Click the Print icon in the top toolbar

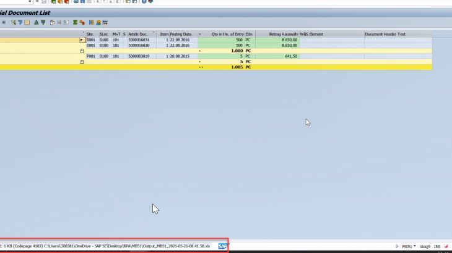click(76, 2)
